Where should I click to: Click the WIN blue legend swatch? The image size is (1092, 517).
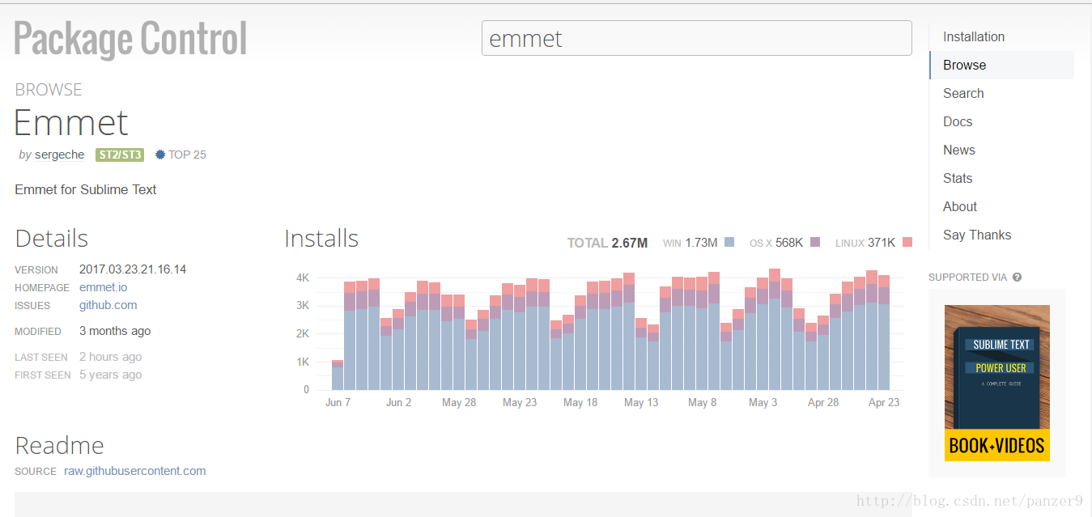click(x=729, y=242)
